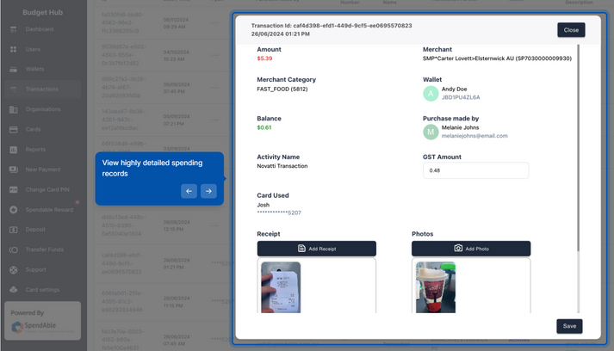Open the Reports menu item
Screen dimensions: 614x351
point(35,150)
